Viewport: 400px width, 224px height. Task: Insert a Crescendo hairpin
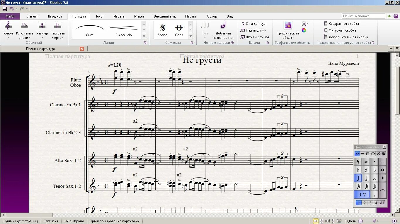pos(124,30)
